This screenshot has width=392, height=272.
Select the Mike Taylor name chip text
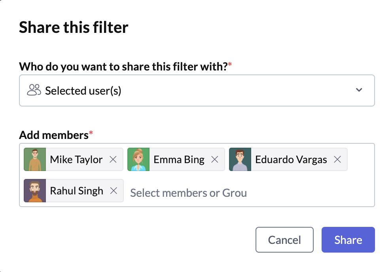click(76, 160)
